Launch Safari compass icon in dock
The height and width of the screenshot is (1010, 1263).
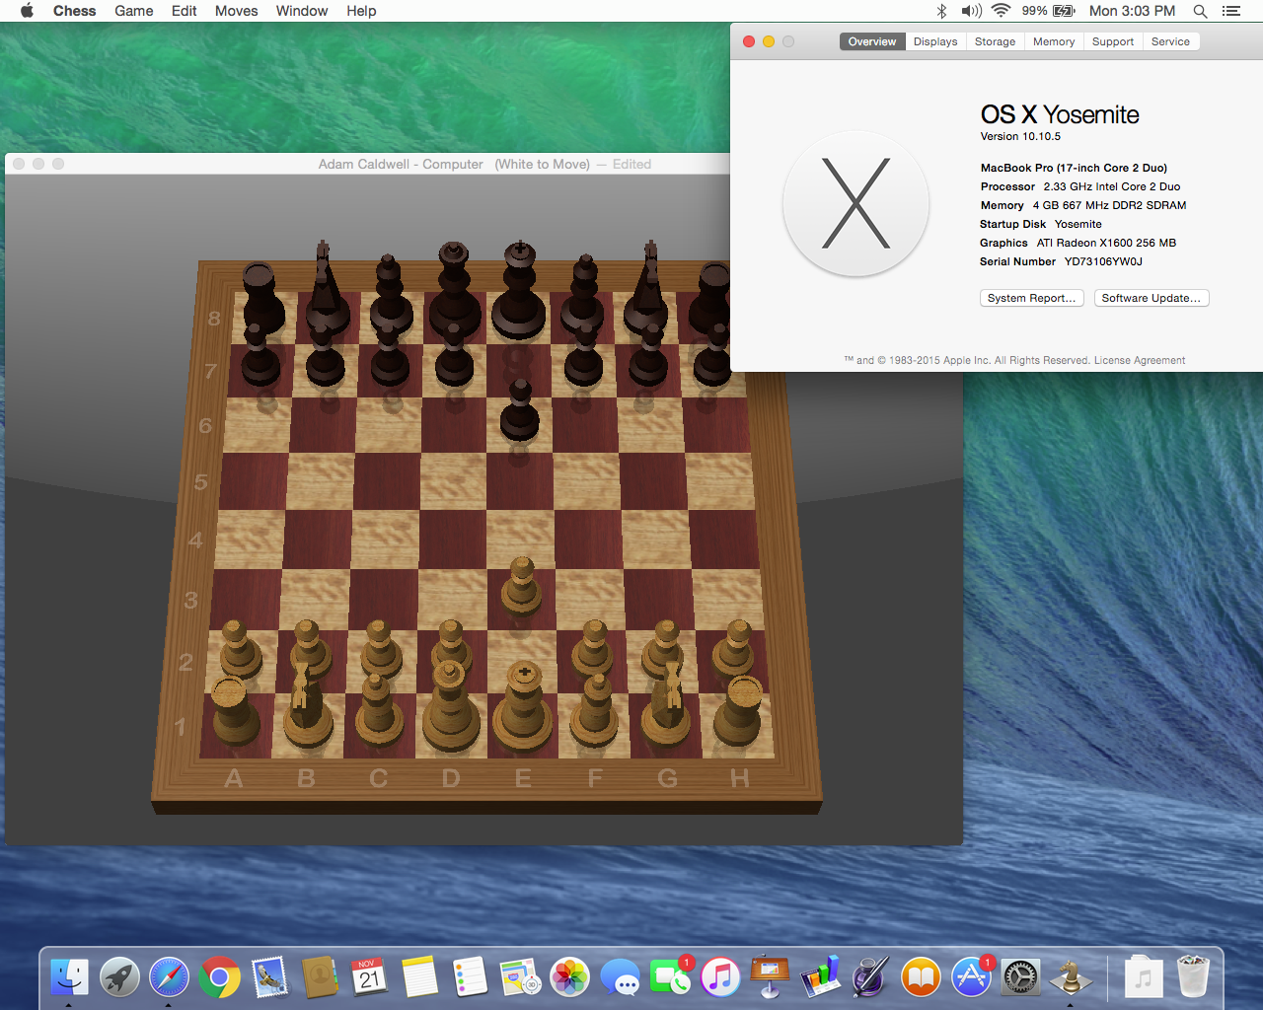[169, 977]
